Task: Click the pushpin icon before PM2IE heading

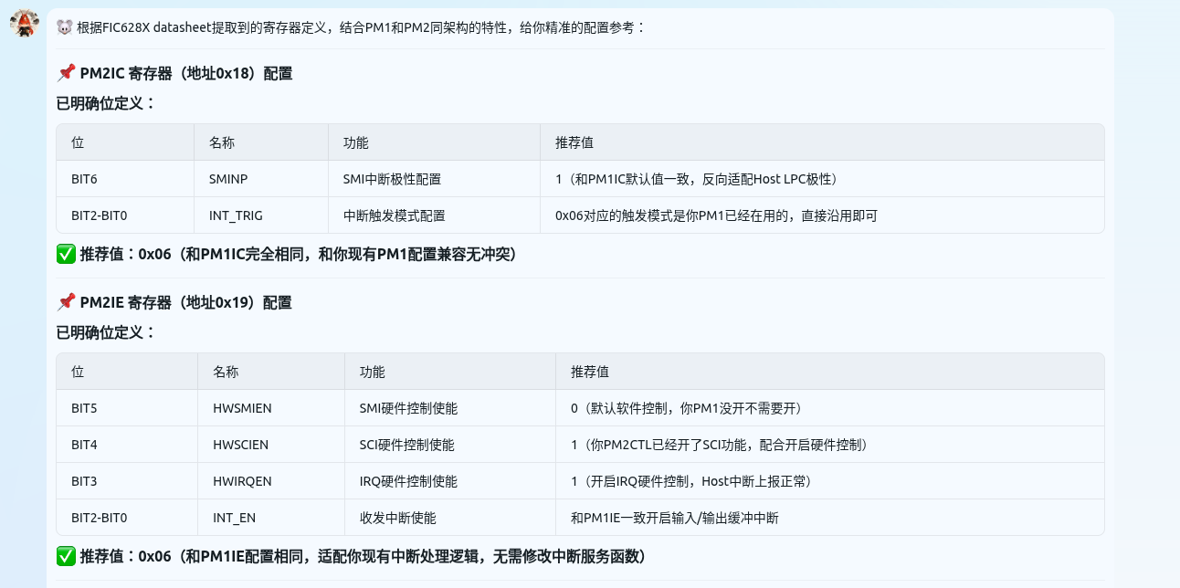Action: (66, 302)
